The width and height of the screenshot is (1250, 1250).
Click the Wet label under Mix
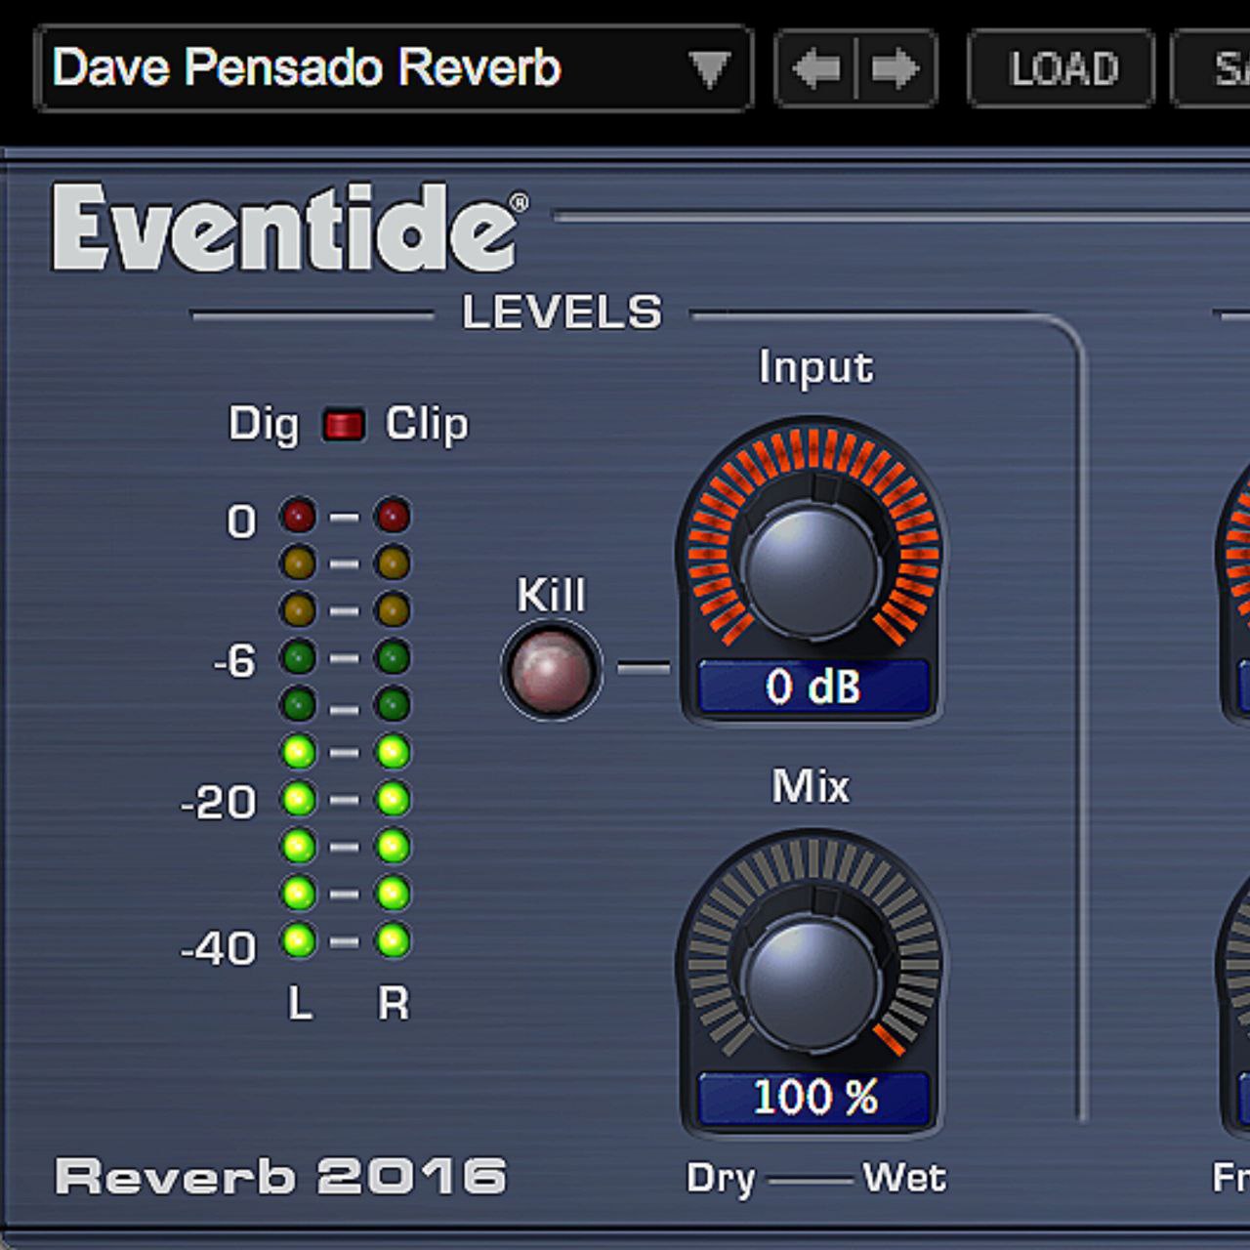pos(905,1177)
